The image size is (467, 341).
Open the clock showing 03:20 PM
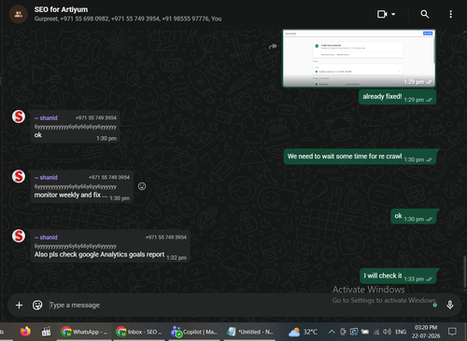pos(426,332)
